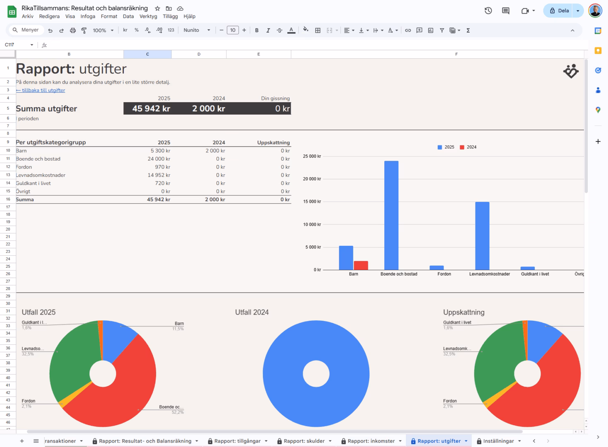The image size is (608, 447).
Task: Click the insert link icon
Action: point(408,30)
